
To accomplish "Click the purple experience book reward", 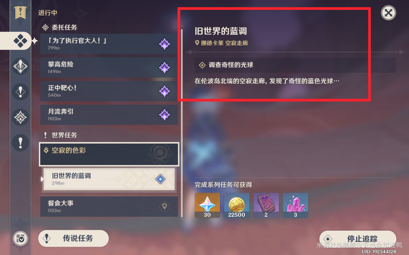I will tap(266, 205).
